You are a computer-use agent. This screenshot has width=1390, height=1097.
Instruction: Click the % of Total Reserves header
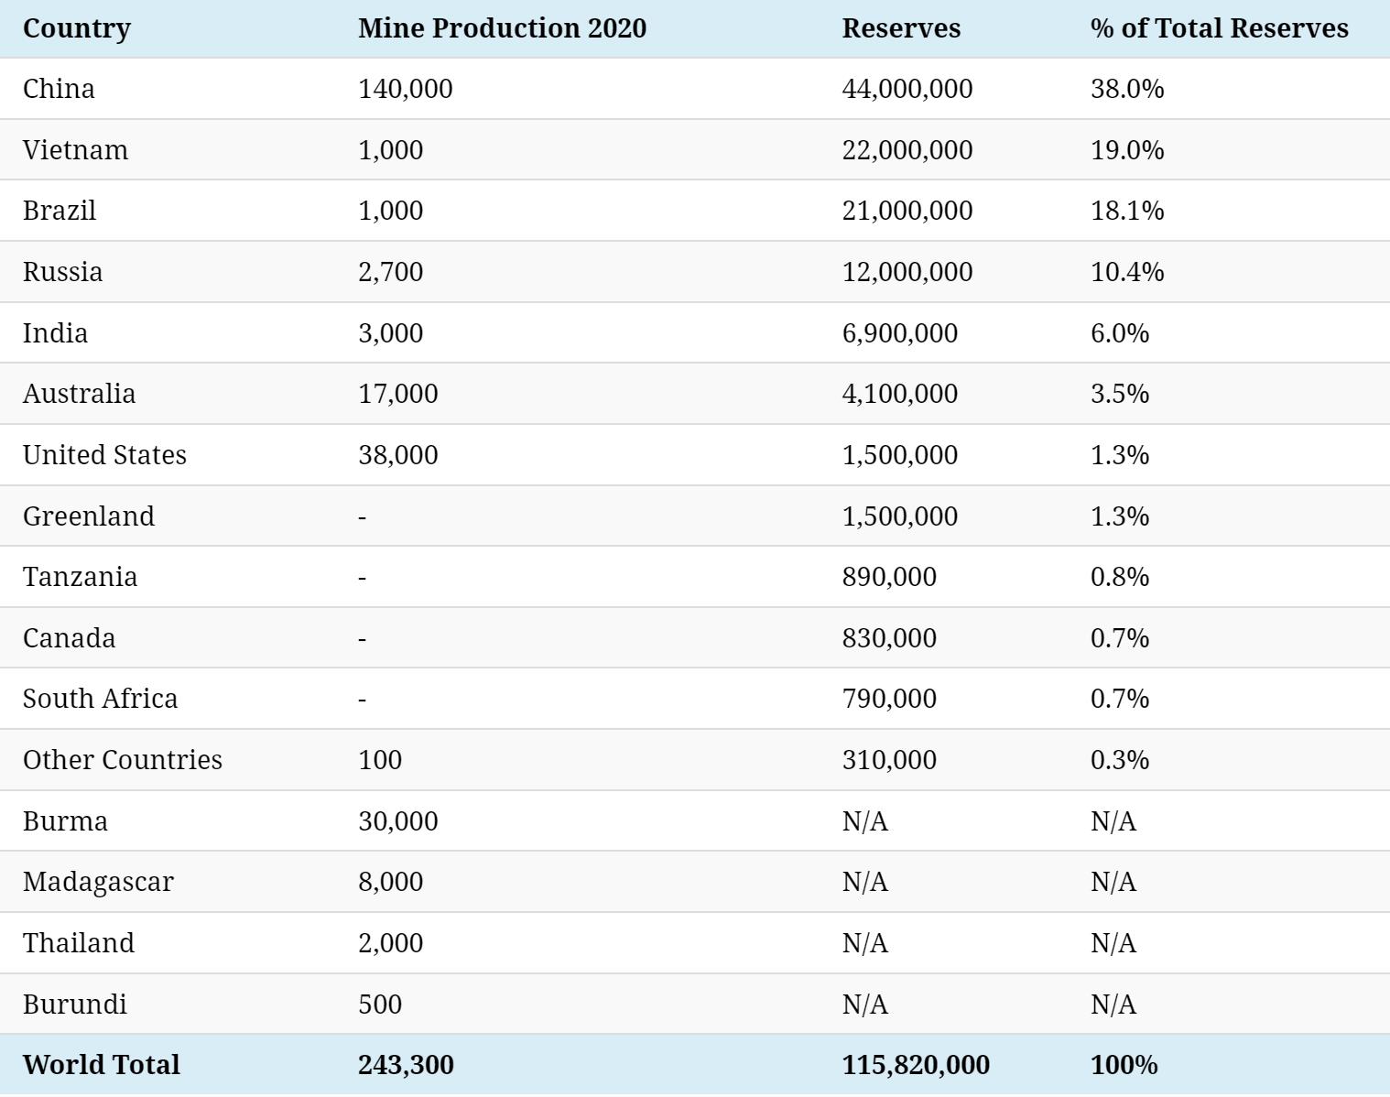[1219, 28]
